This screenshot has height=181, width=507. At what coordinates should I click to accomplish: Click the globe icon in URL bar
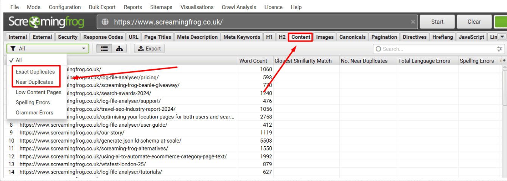[x=106, y=22]
